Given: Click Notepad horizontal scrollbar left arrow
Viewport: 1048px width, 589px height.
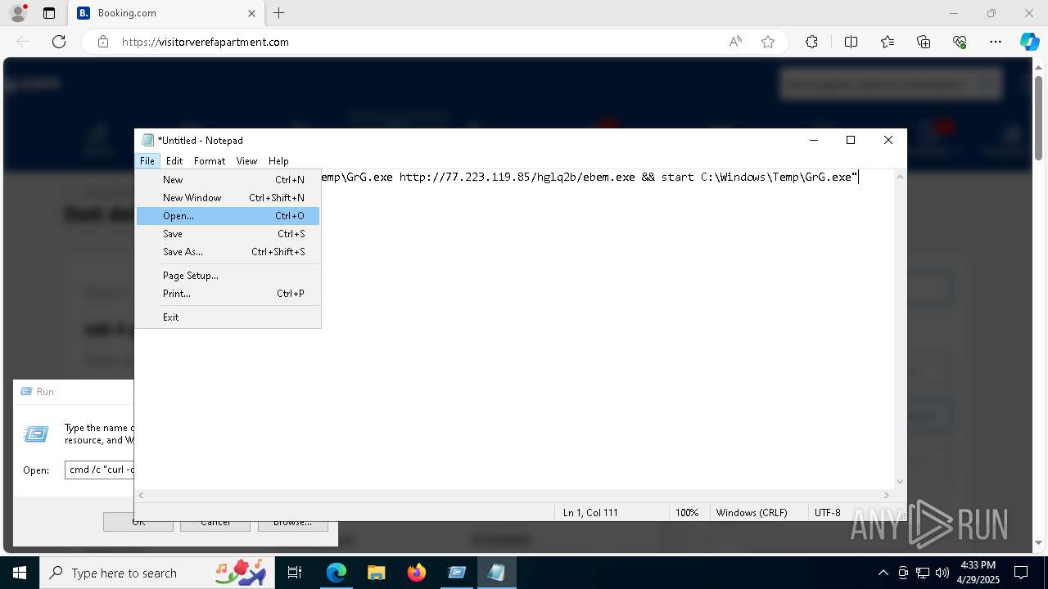Looking at the screenshot, I should 141,495.
